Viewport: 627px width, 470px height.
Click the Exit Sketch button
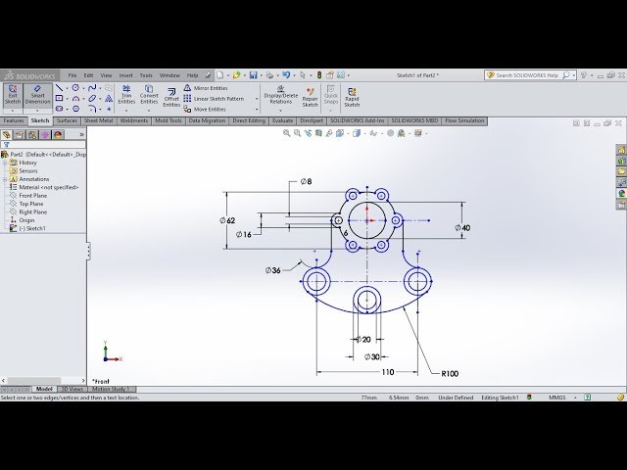[13, 95]
